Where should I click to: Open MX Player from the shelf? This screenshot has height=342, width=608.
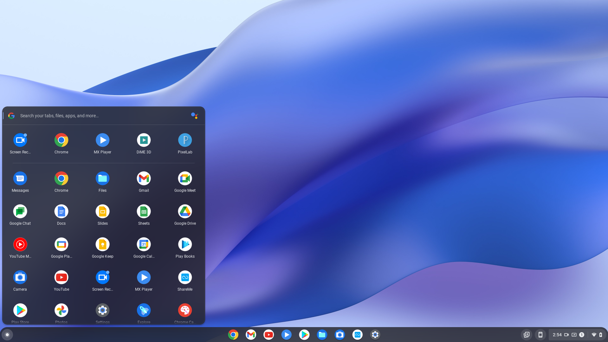(x=286, y=335)
